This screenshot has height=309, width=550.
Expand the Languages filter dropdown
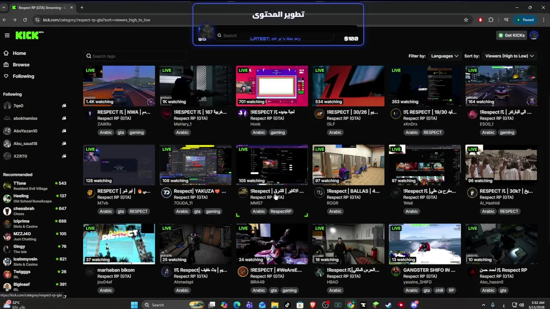coord(445,56)
